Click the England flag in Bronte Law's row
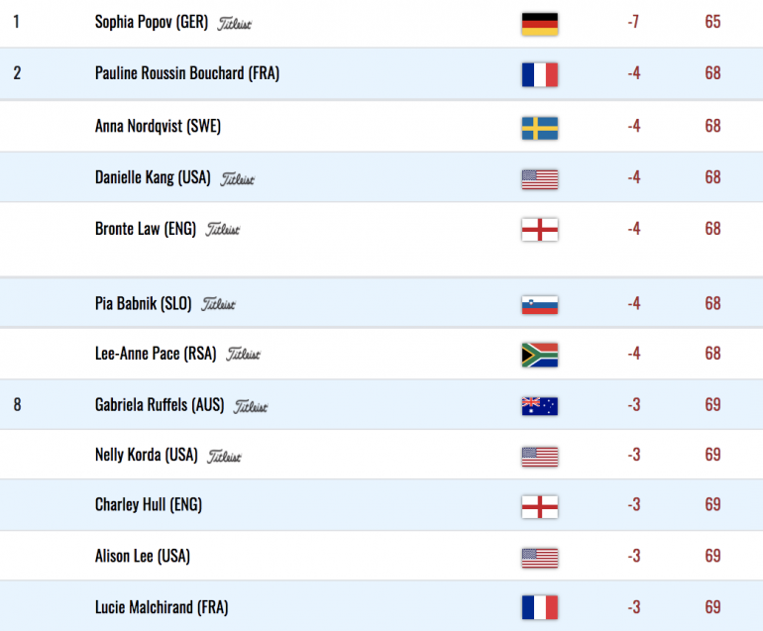Viewport: 763px width, 631px height. click(539, 230)
